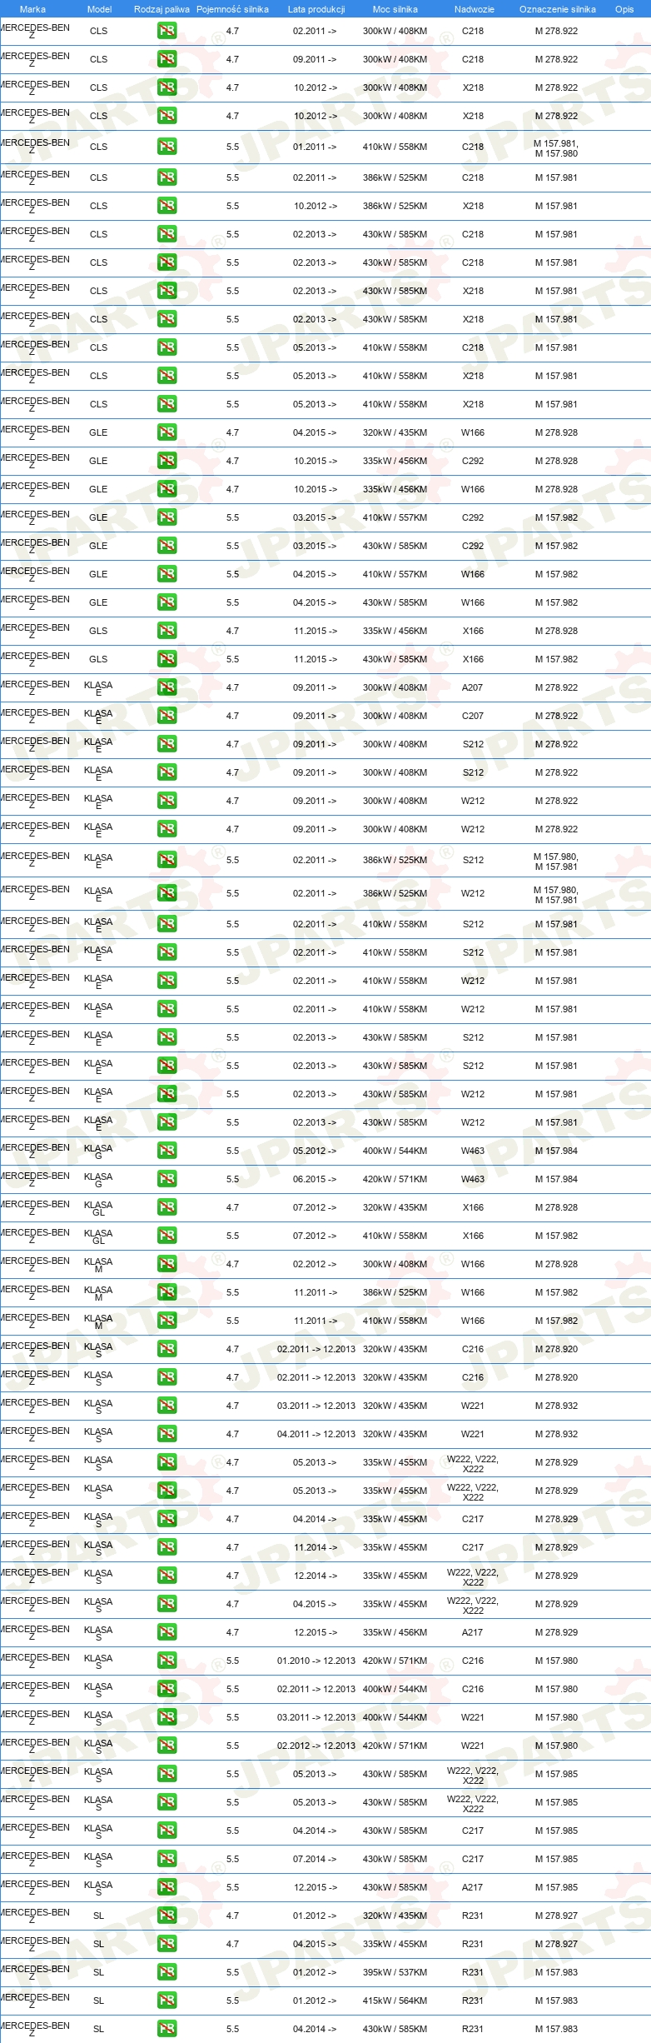This screenshot has width=651, height=2043.
Task: Click the Lata produkcji column header
Action: [x=316, y=9]
